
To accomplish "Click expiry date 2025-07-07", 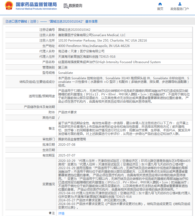I will [x=67, y=155].
